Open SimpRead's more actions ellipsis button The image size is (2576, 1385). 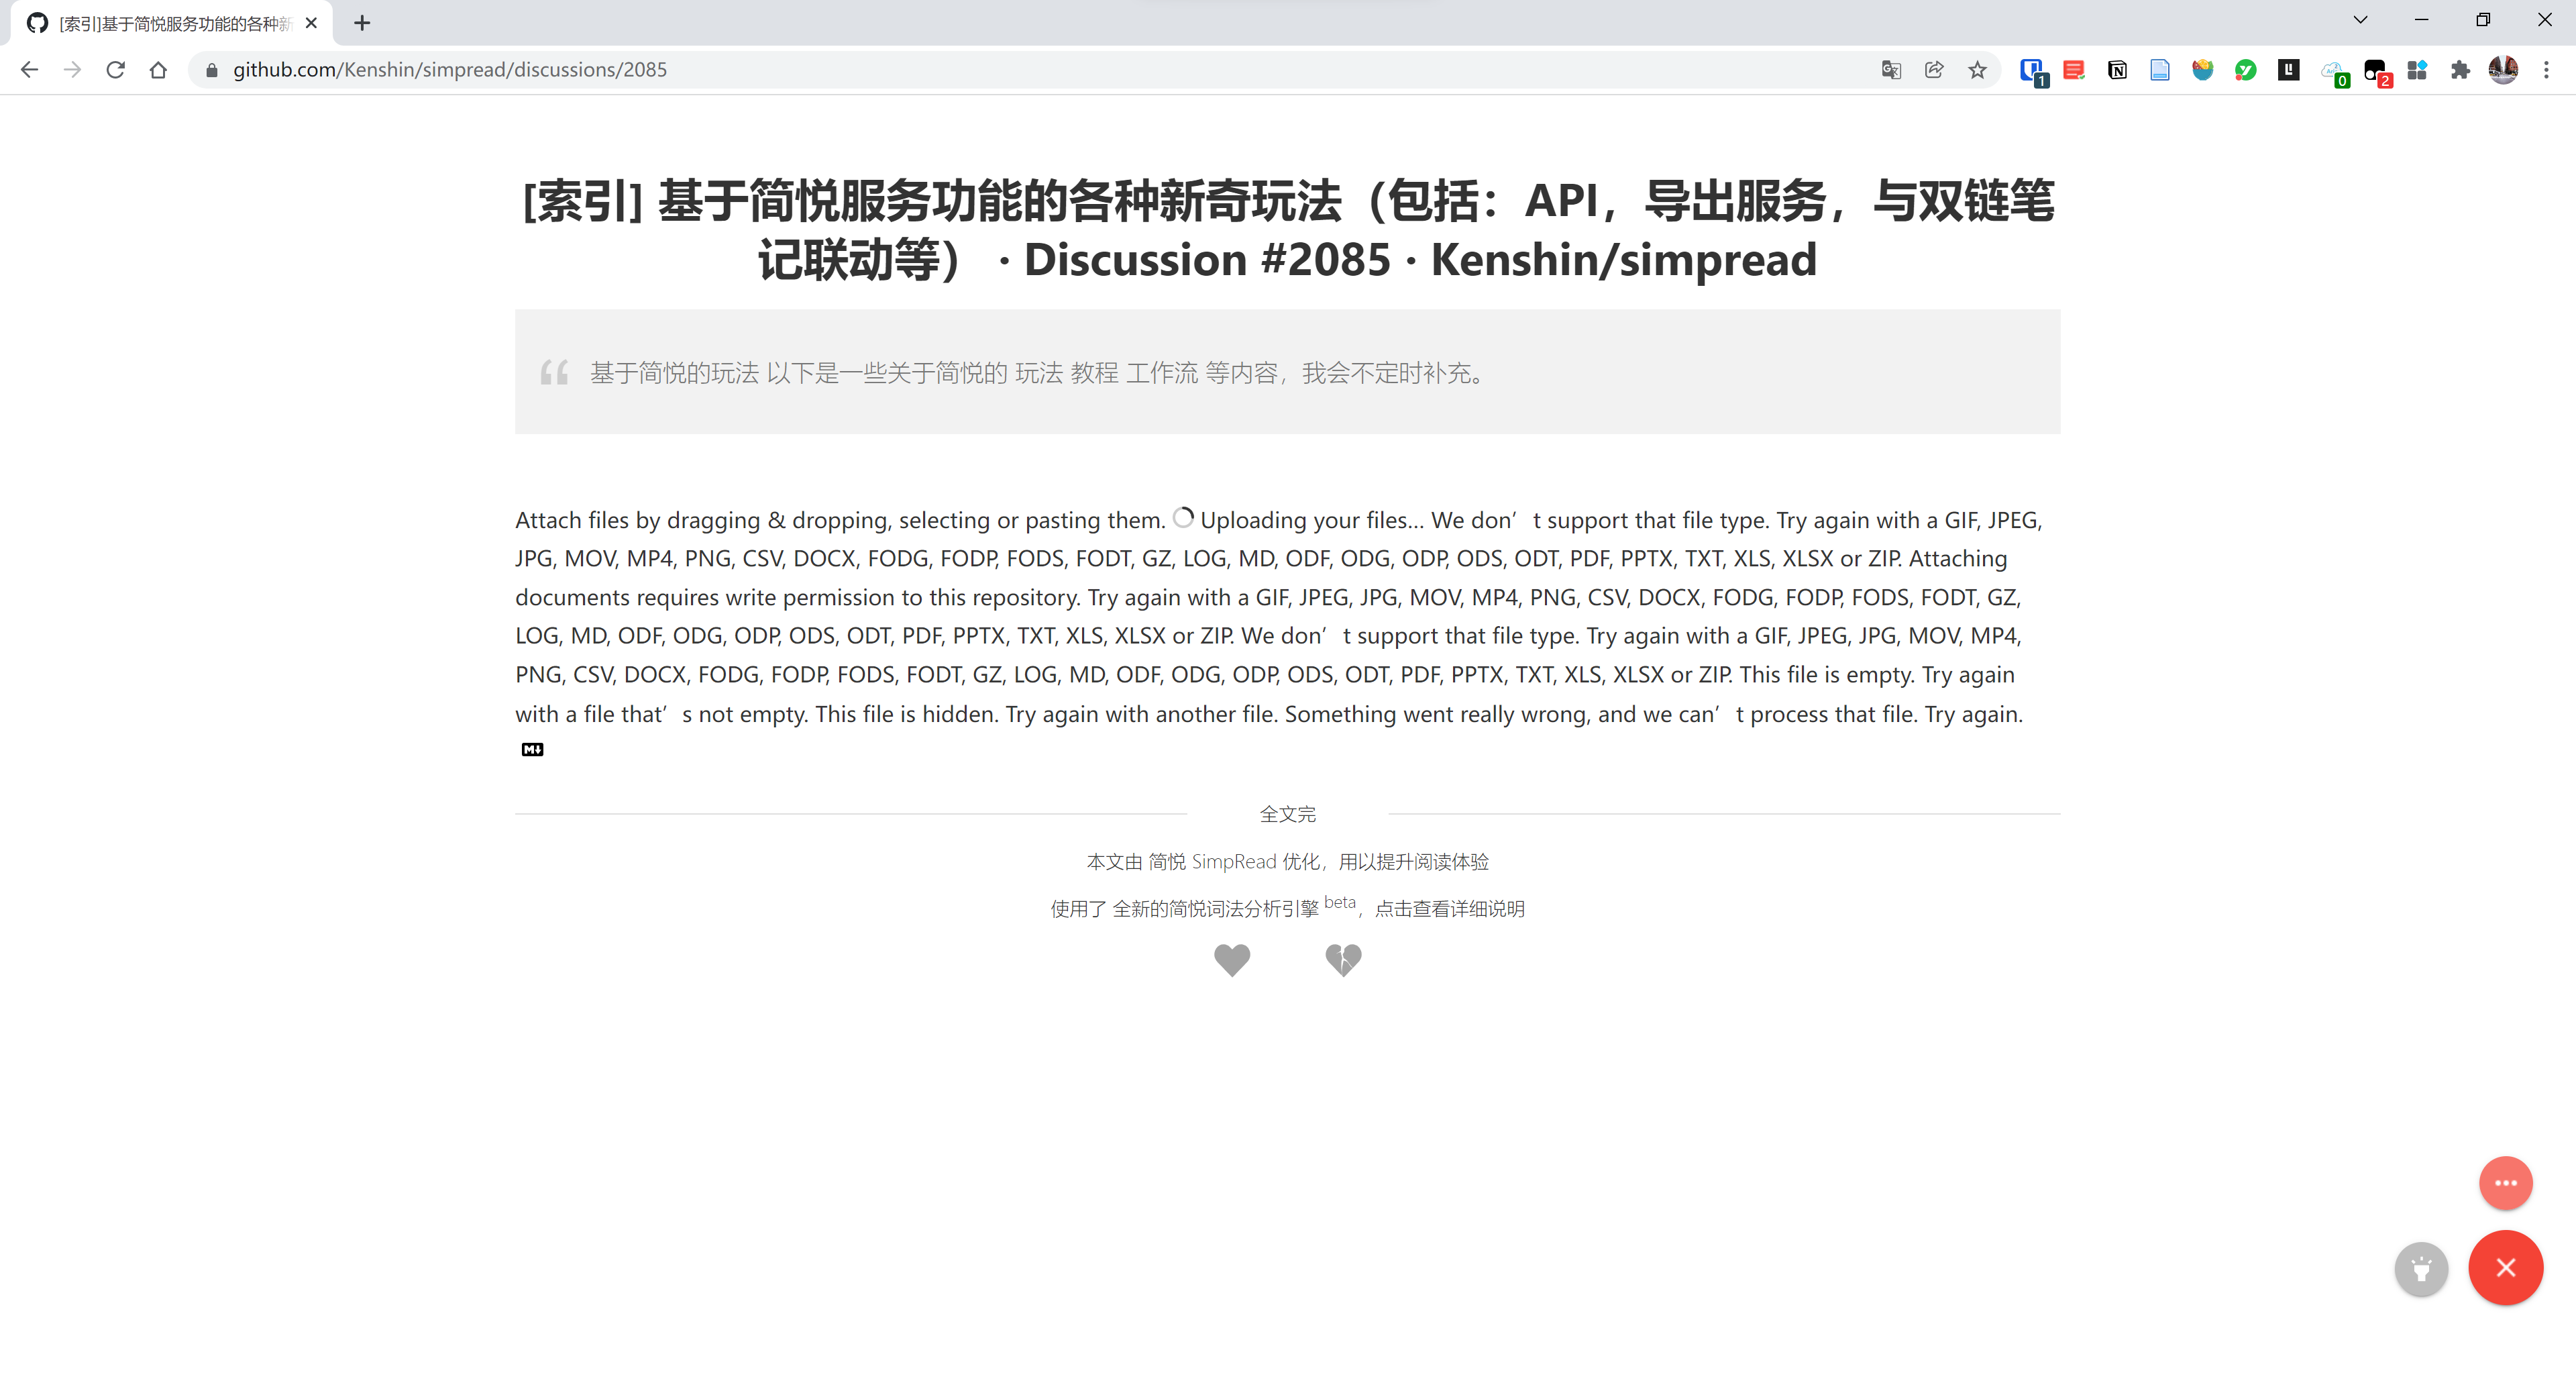(2506, 1183)
